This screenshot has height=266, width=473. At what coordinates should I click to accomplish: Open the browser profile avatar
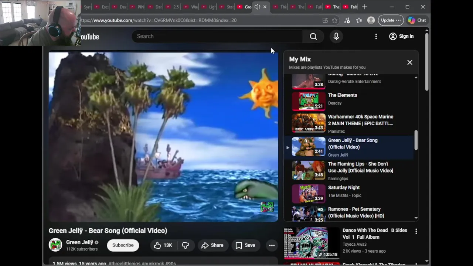(371, 20)
